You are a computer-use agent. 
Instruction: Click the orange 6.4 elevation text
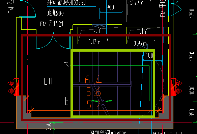pyautogui.click(x=93, y=80)
